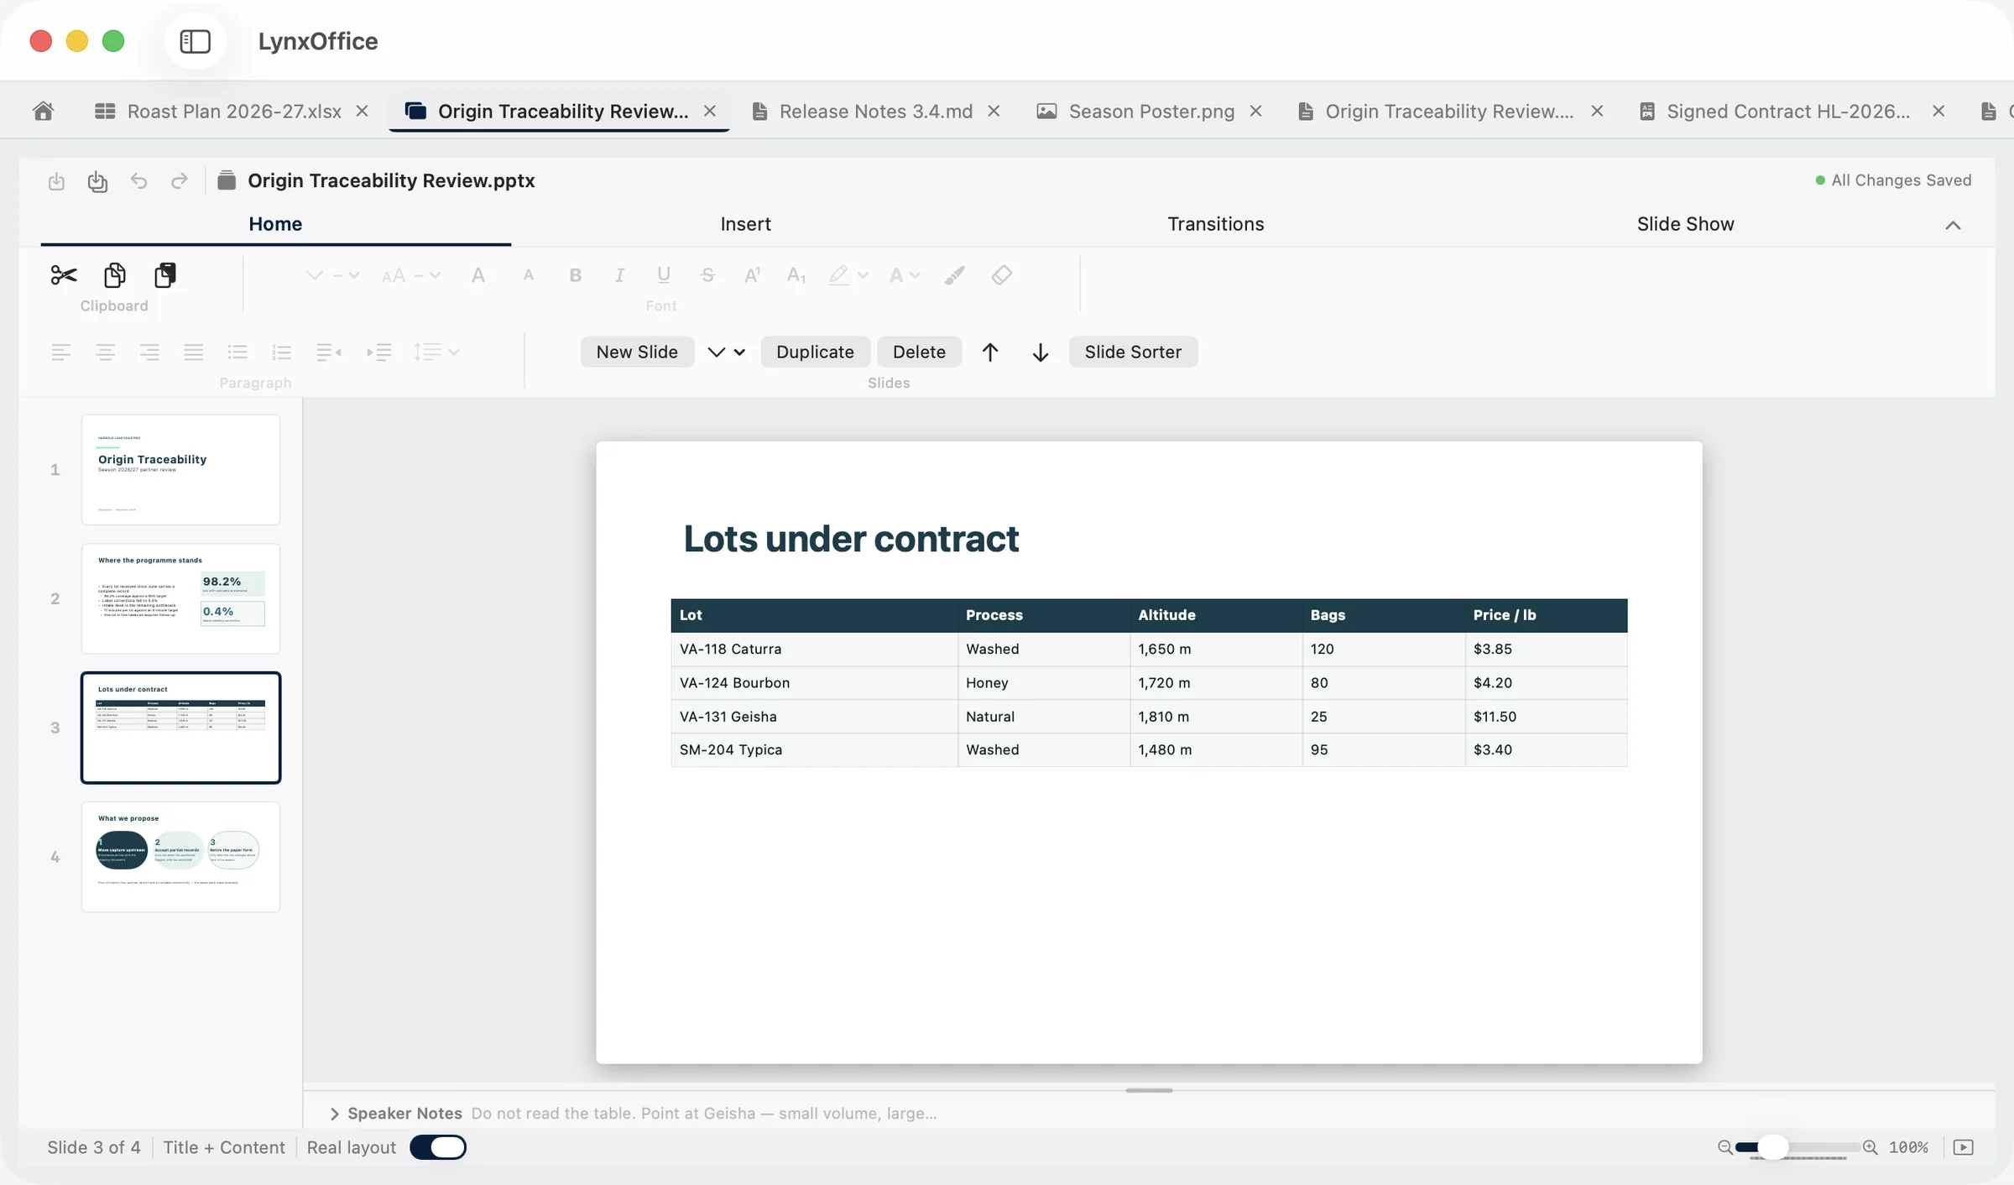The height and width of the screenshot is (1185, 2014).
Task: Expand the Speaker Notes section
Action: pyautogui.click(x=334, y=1114)
